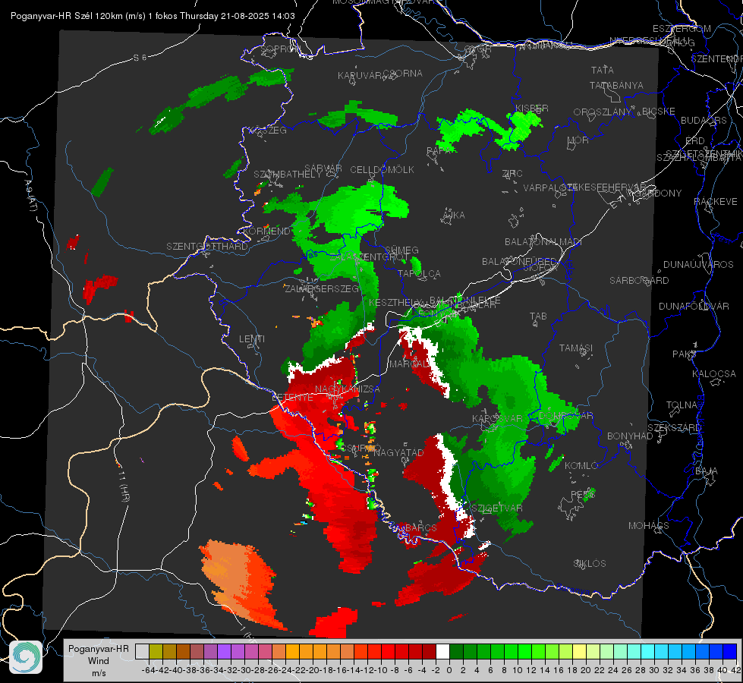Select the TOLNA label
This screenshot has width=743, height=683.
point(682,405)
